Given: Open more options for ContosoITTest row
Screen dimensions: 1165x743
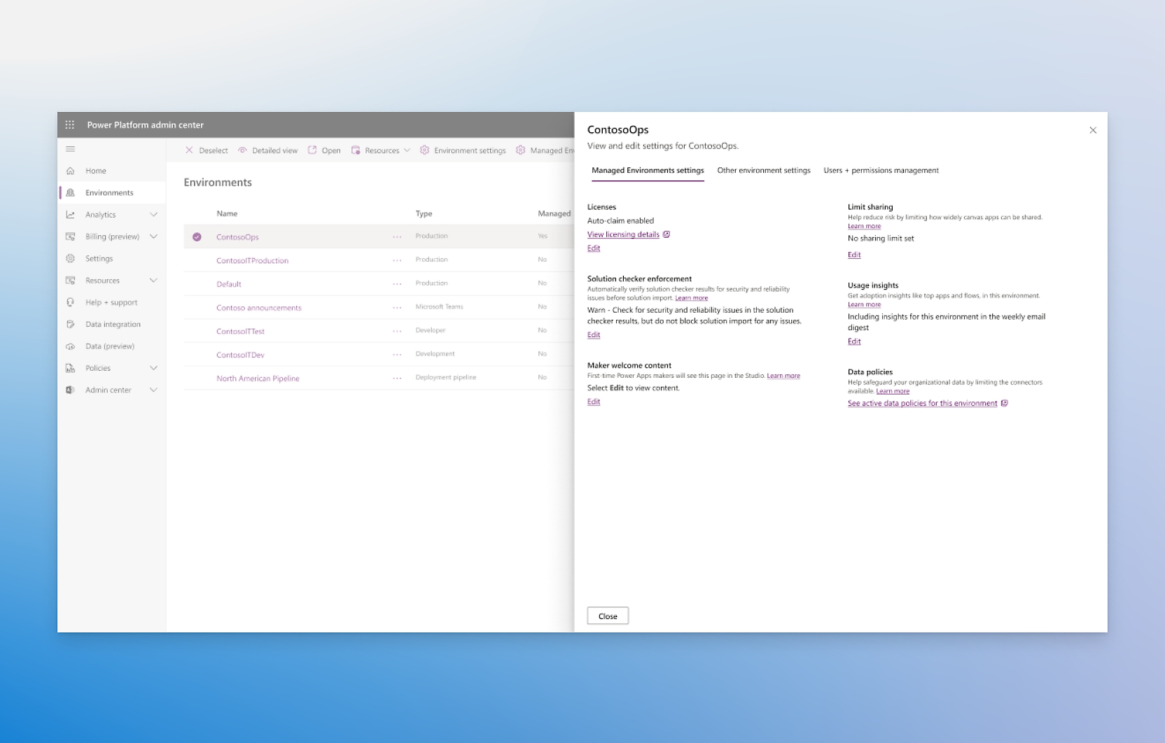Looking at the screenshot, I should tap(398, 331).
